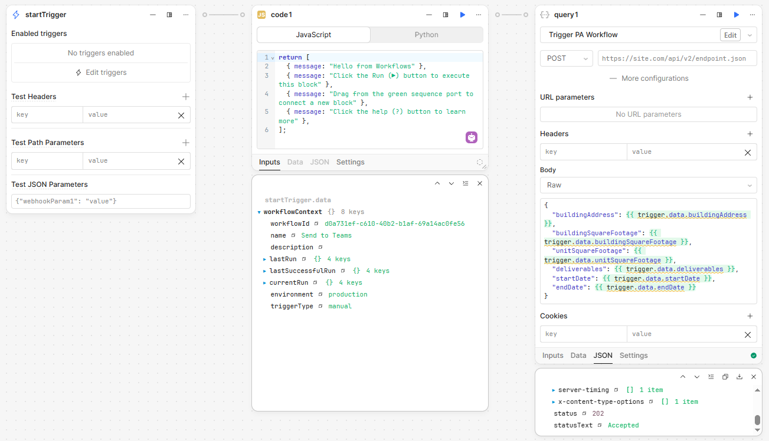
Task: Open the purple AI assistant icon in code editor
Action: [471, 137]
